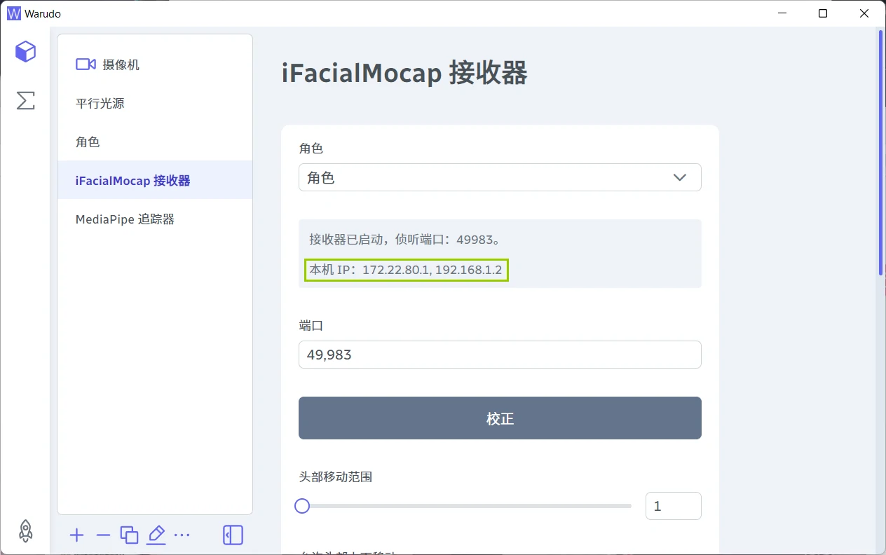Screen dimensions: 886x555
Task: Click the vertical scrollbar on right edge
Action: click(x=881, y=153)
